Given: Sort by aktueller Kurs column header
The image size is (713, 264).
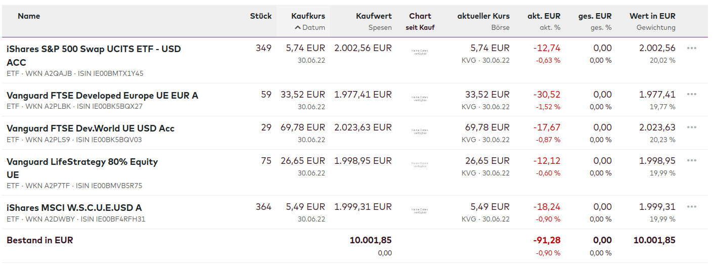Looking at the screenshot, I should coord(483,16).
